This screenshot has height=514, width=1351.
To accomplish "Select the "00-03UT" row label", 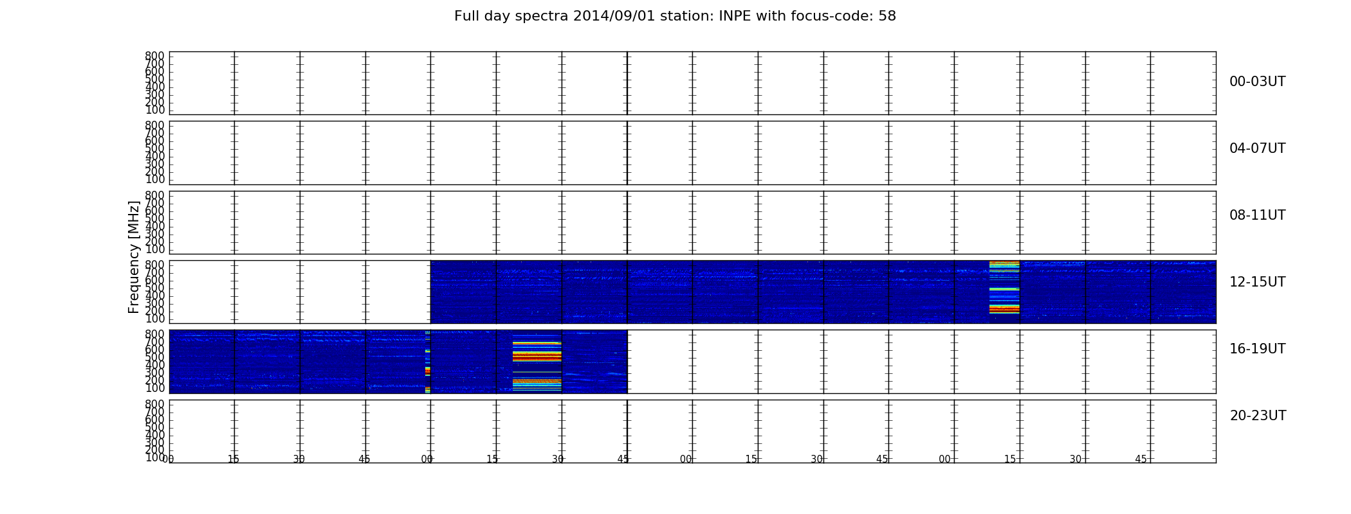I will point(1257,82).
